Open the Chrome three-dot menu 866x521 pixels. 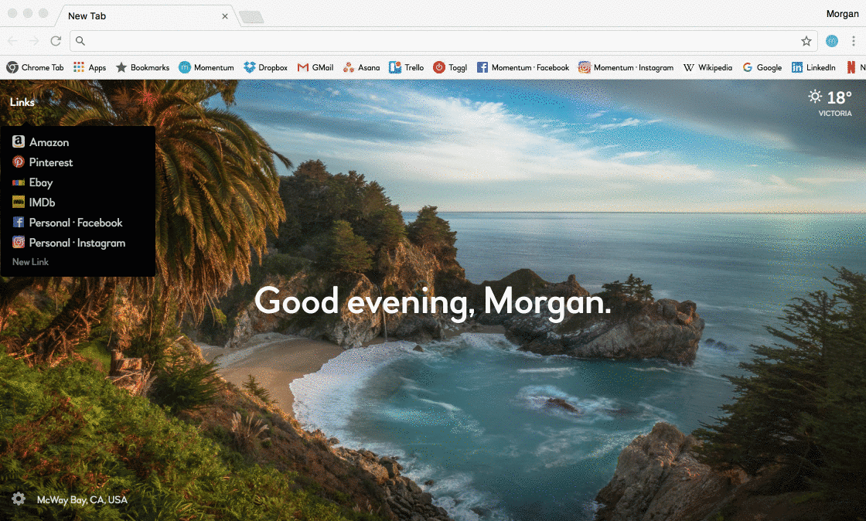tap(854, 41)
